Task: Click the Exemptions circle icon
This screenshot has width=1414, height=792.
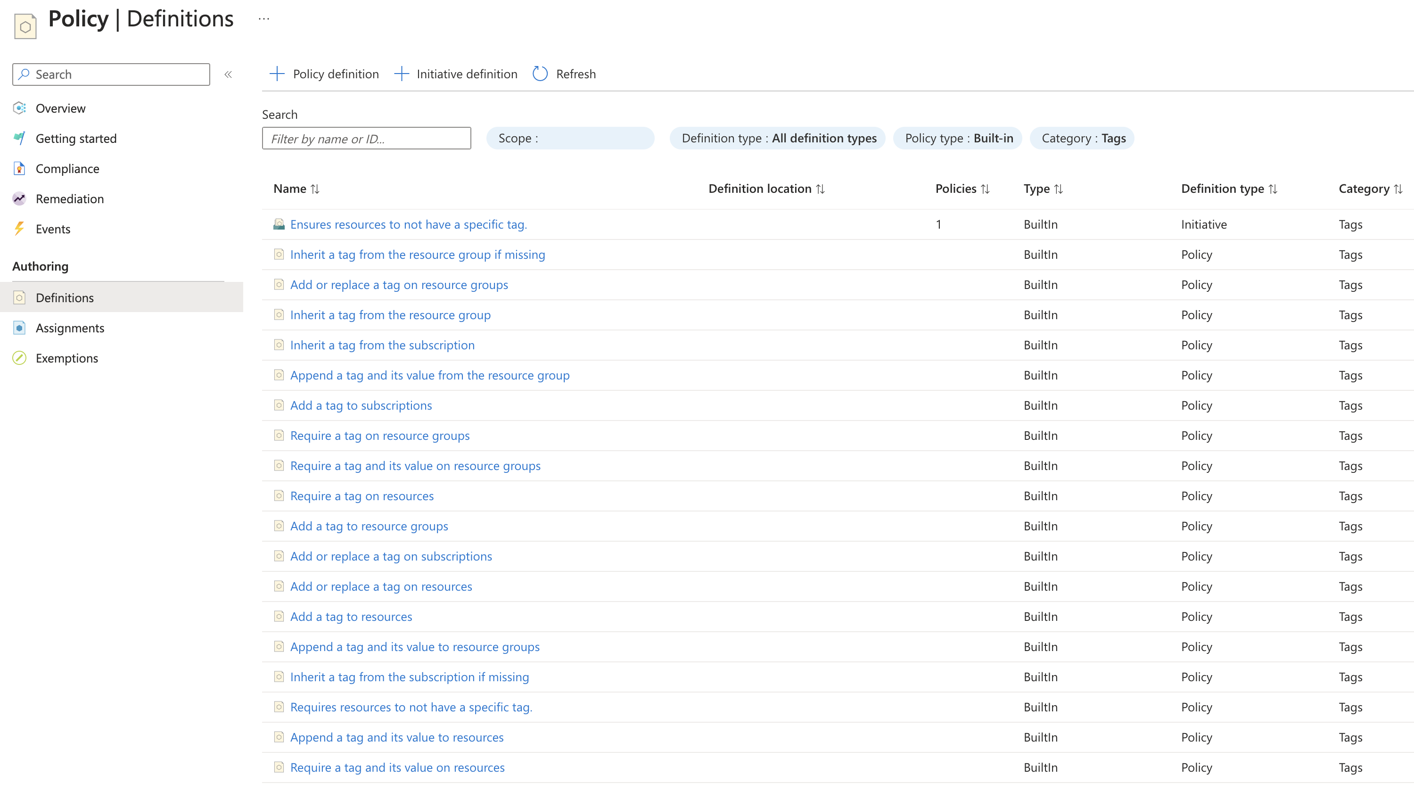Action: [x=19, y=358]
